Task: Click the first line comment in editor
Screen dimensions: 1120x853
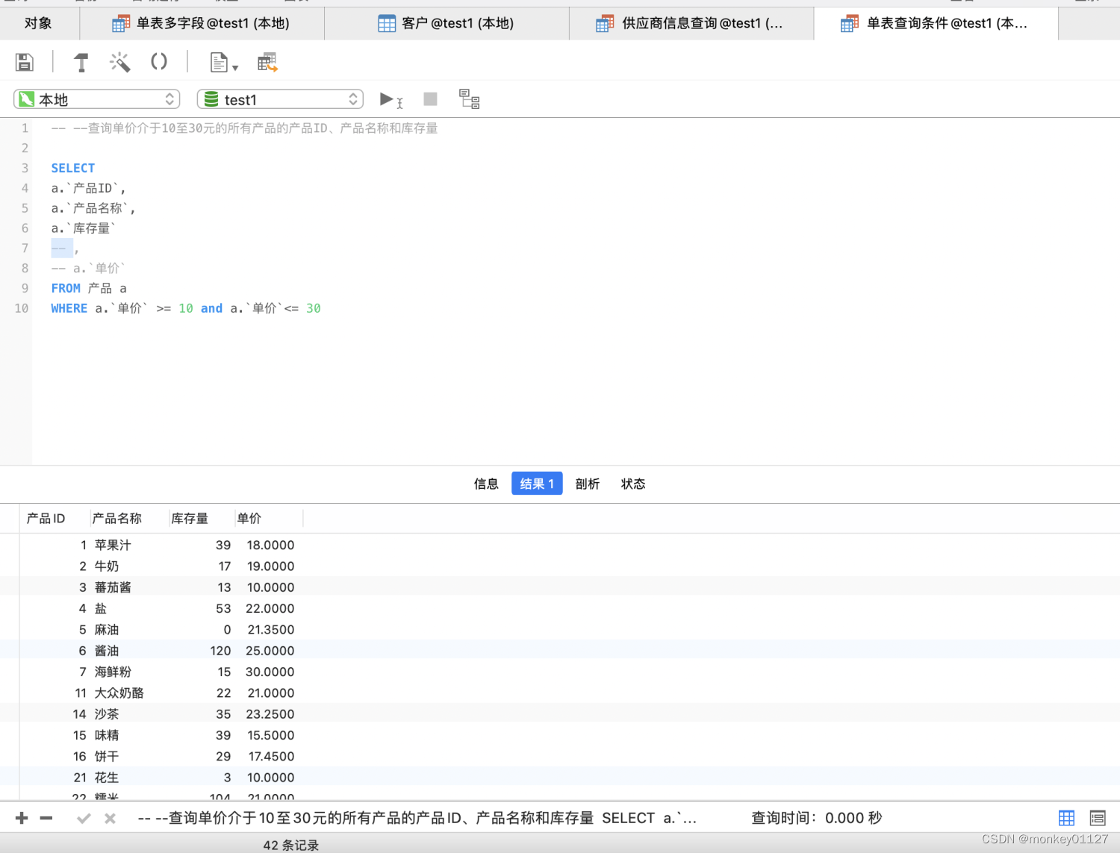Action: tap(244, 128)
